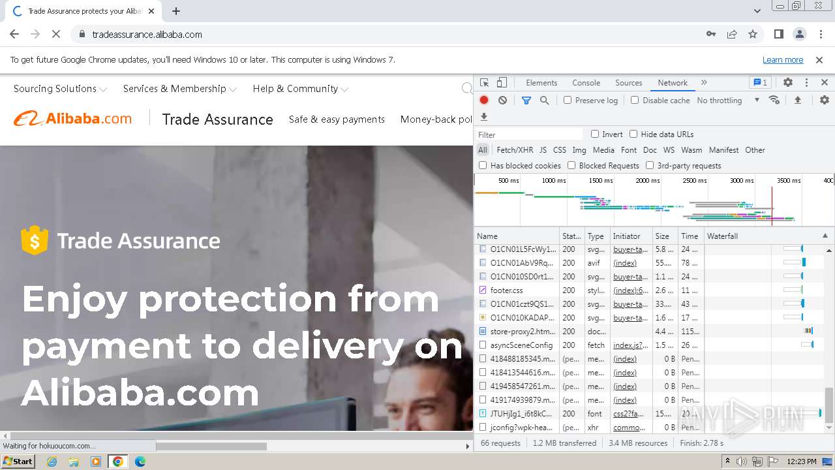Sort by the Waterfall column arrow
The height and width of the screenshot is (470, 835).
pos(825,236)
